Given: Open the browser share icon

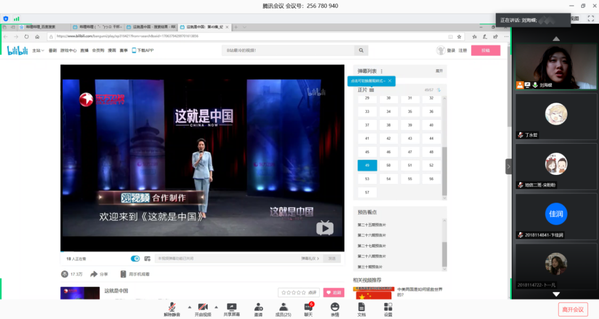Looking at the screenshot, I should coord(496,37).
